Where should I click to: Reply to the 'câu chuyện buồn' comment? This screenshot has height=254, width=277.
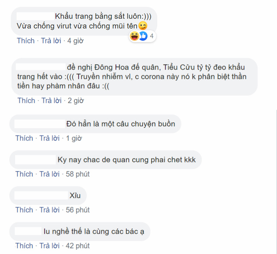click(49, 138)
